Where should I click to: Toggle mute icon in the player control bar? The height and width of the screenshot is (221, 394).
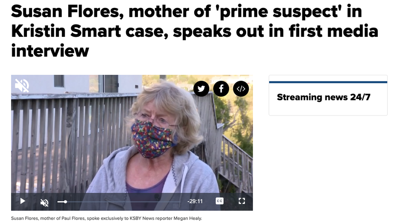[45, 202]
